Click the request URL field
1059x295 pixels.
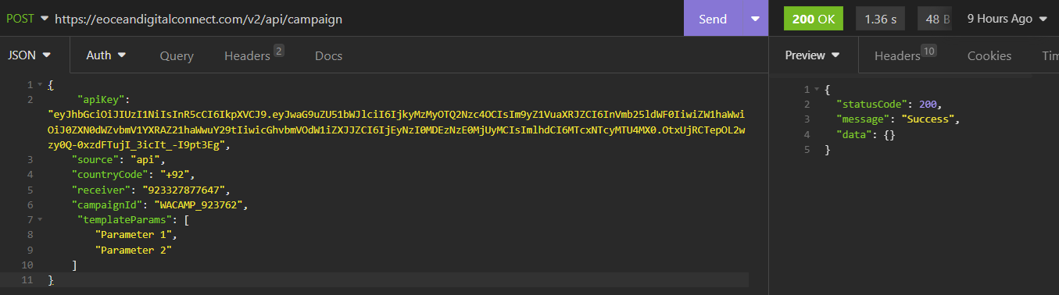(x=367, y=18)
